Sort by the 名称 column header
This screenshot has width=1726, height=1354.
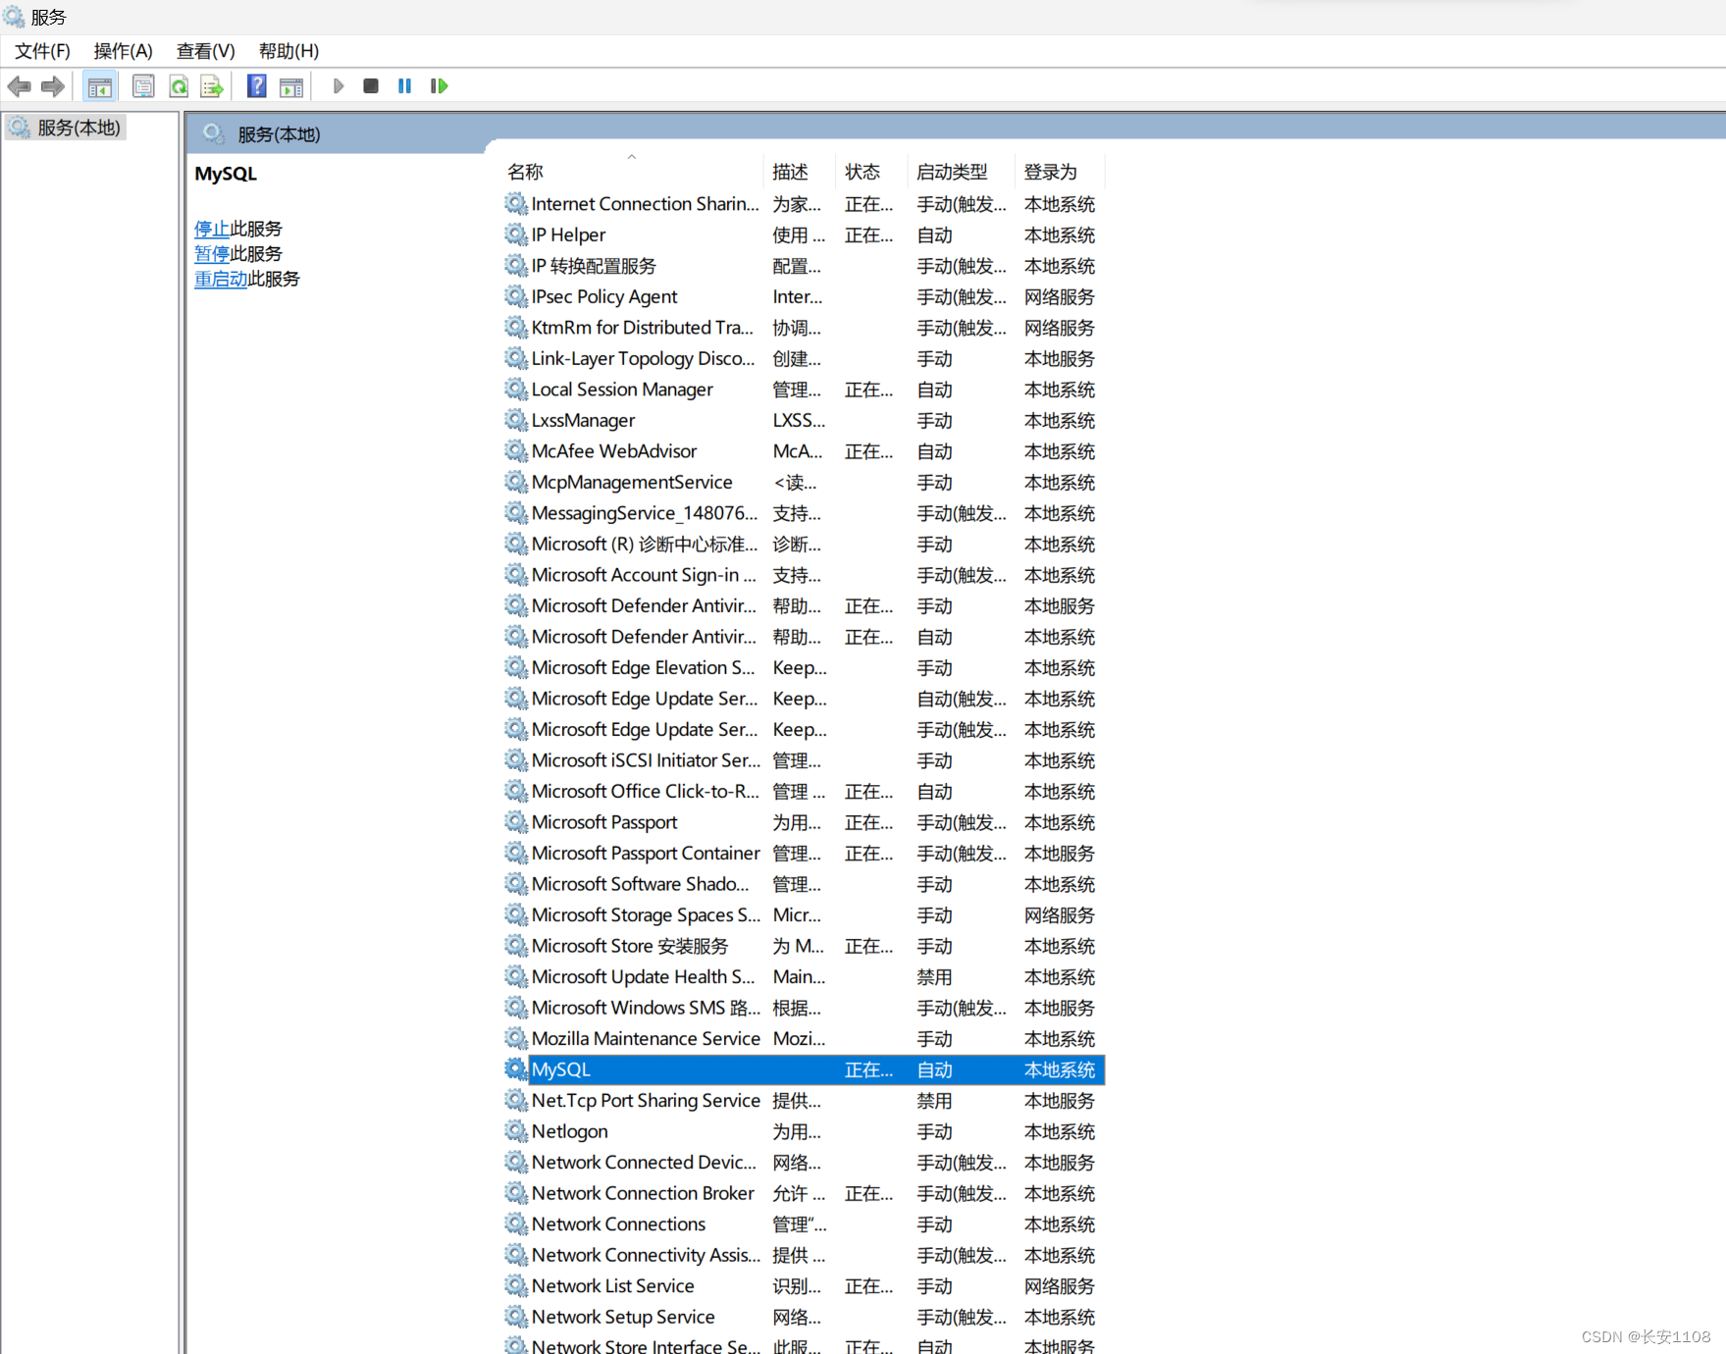coord(633,172)
